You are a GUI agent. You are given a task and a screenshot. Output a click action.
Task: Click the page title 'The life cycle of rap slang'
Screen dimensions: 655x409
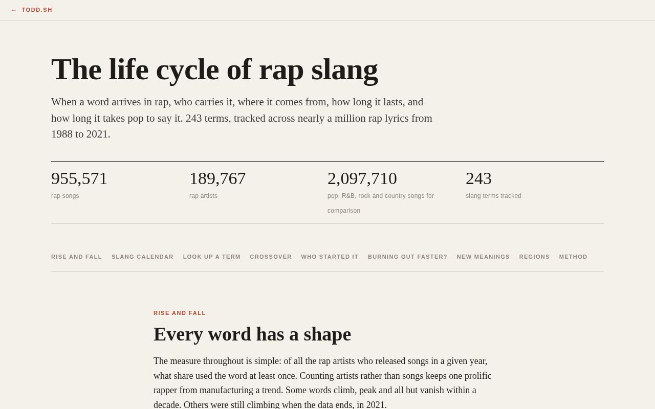coord(214,69)
